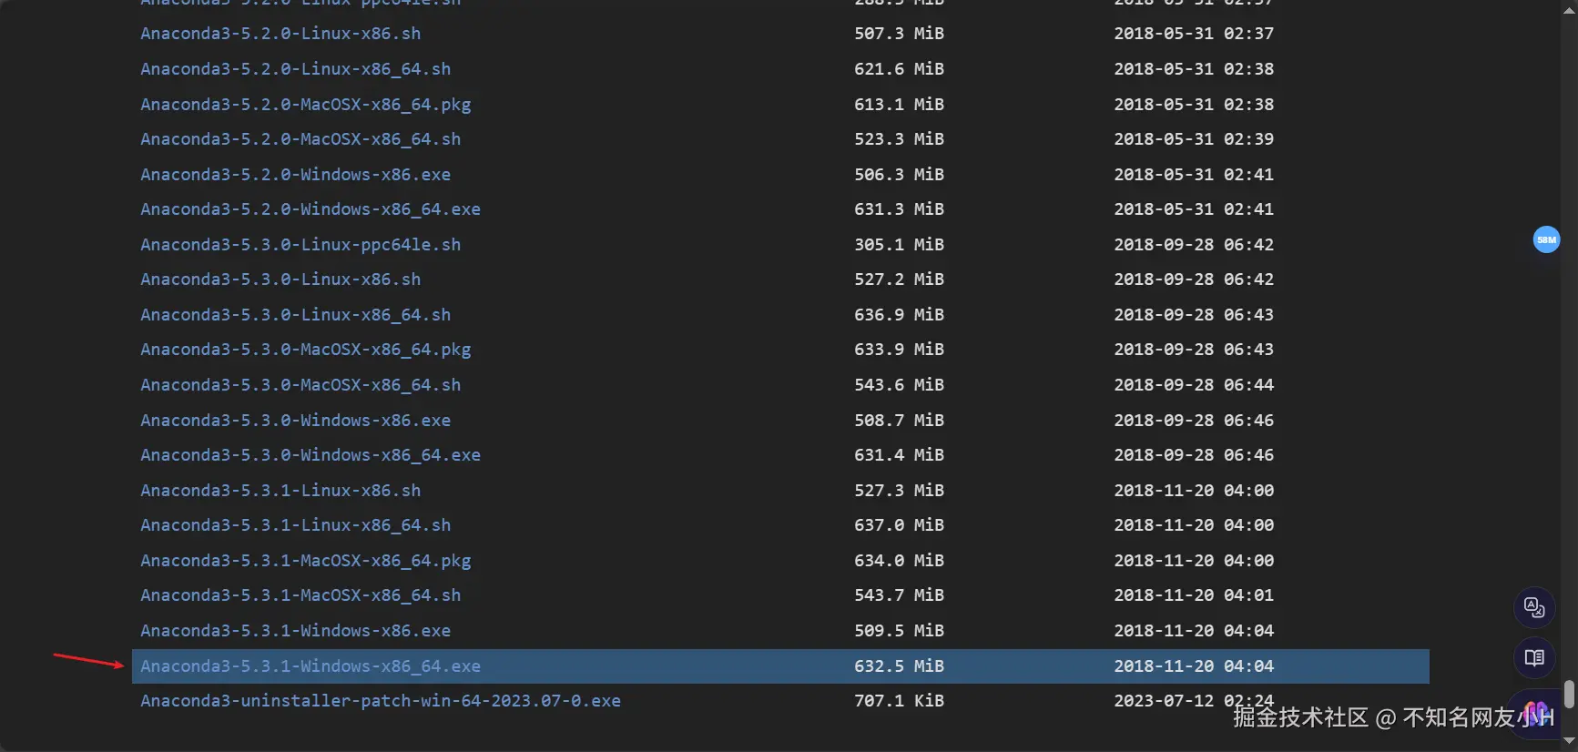This screenshot has width=1578, height=752.
Task: Click the 305.1 MiB size value
Action: tap(899, 245)
